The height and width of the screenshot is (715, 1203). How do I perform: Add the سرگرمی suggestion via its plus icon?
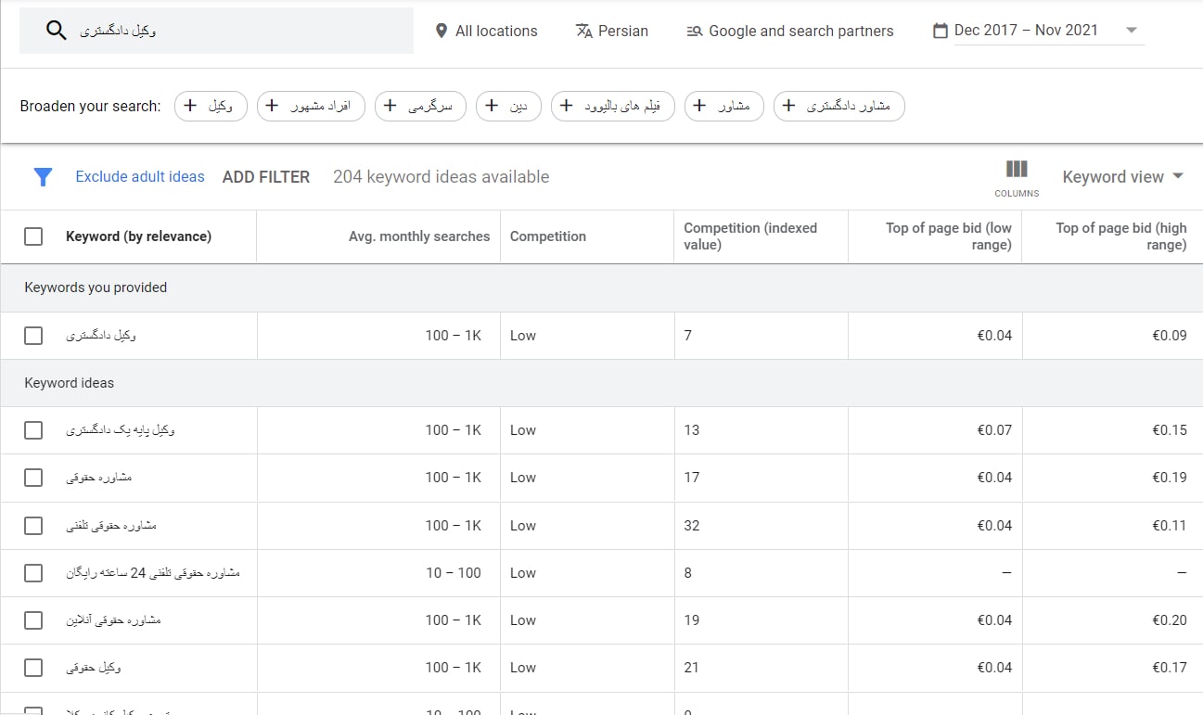(x=390, y=106)
